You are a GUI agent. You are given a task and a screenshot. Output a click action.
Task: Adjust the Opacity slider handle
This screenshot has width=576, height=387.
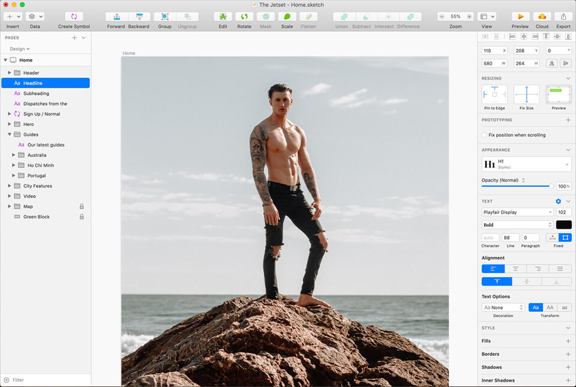point(551,186)
